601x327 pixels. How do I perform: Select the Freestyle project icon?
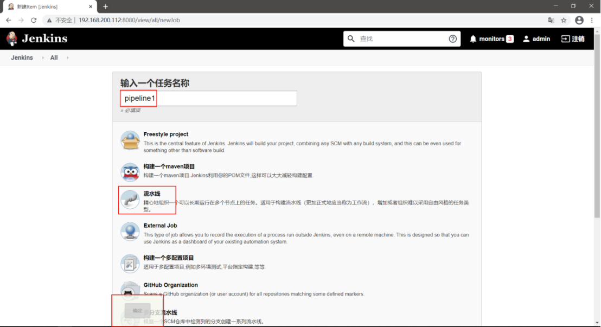[x=130, y=140]
